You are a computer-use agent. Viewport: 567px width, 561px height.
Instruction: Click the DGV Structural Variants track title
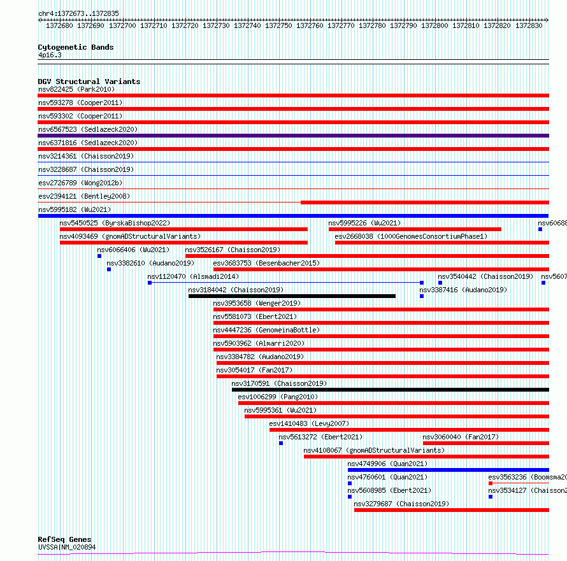click(x=89, y=82)
